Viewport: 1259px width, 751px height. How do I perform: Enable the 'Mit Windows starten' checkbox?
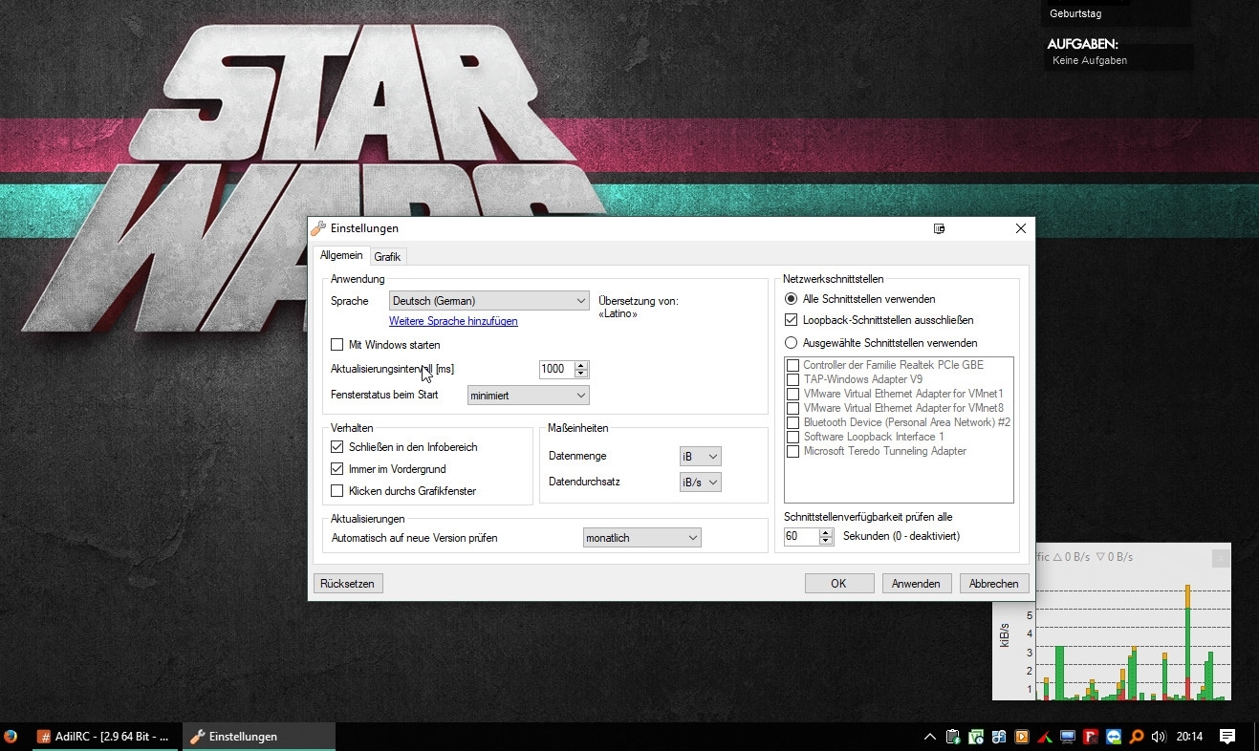click(x=336, y=345)
